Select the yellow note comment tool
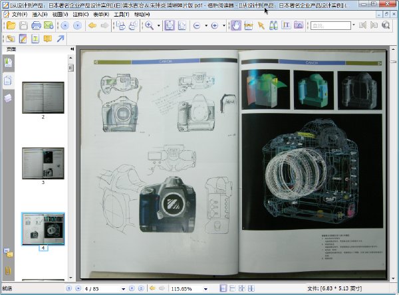This screenshot has height=295, width=399. tap(48, 39)
